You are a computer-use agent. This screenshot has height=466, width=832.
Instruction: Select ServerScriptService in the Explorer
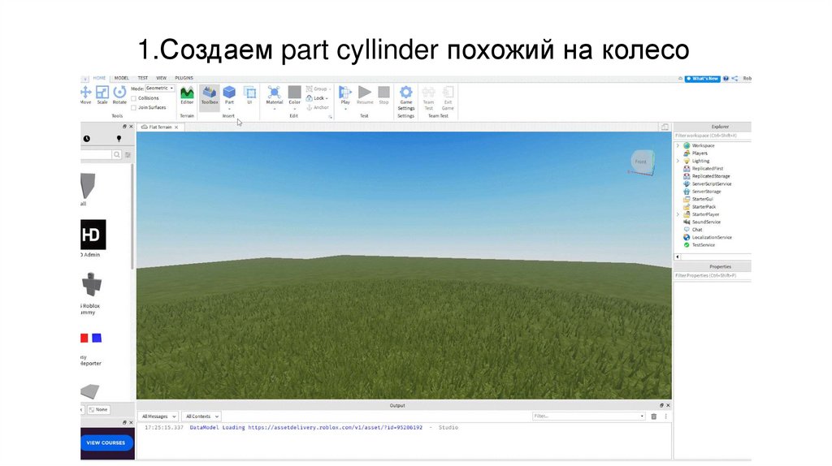coord(712,184)
